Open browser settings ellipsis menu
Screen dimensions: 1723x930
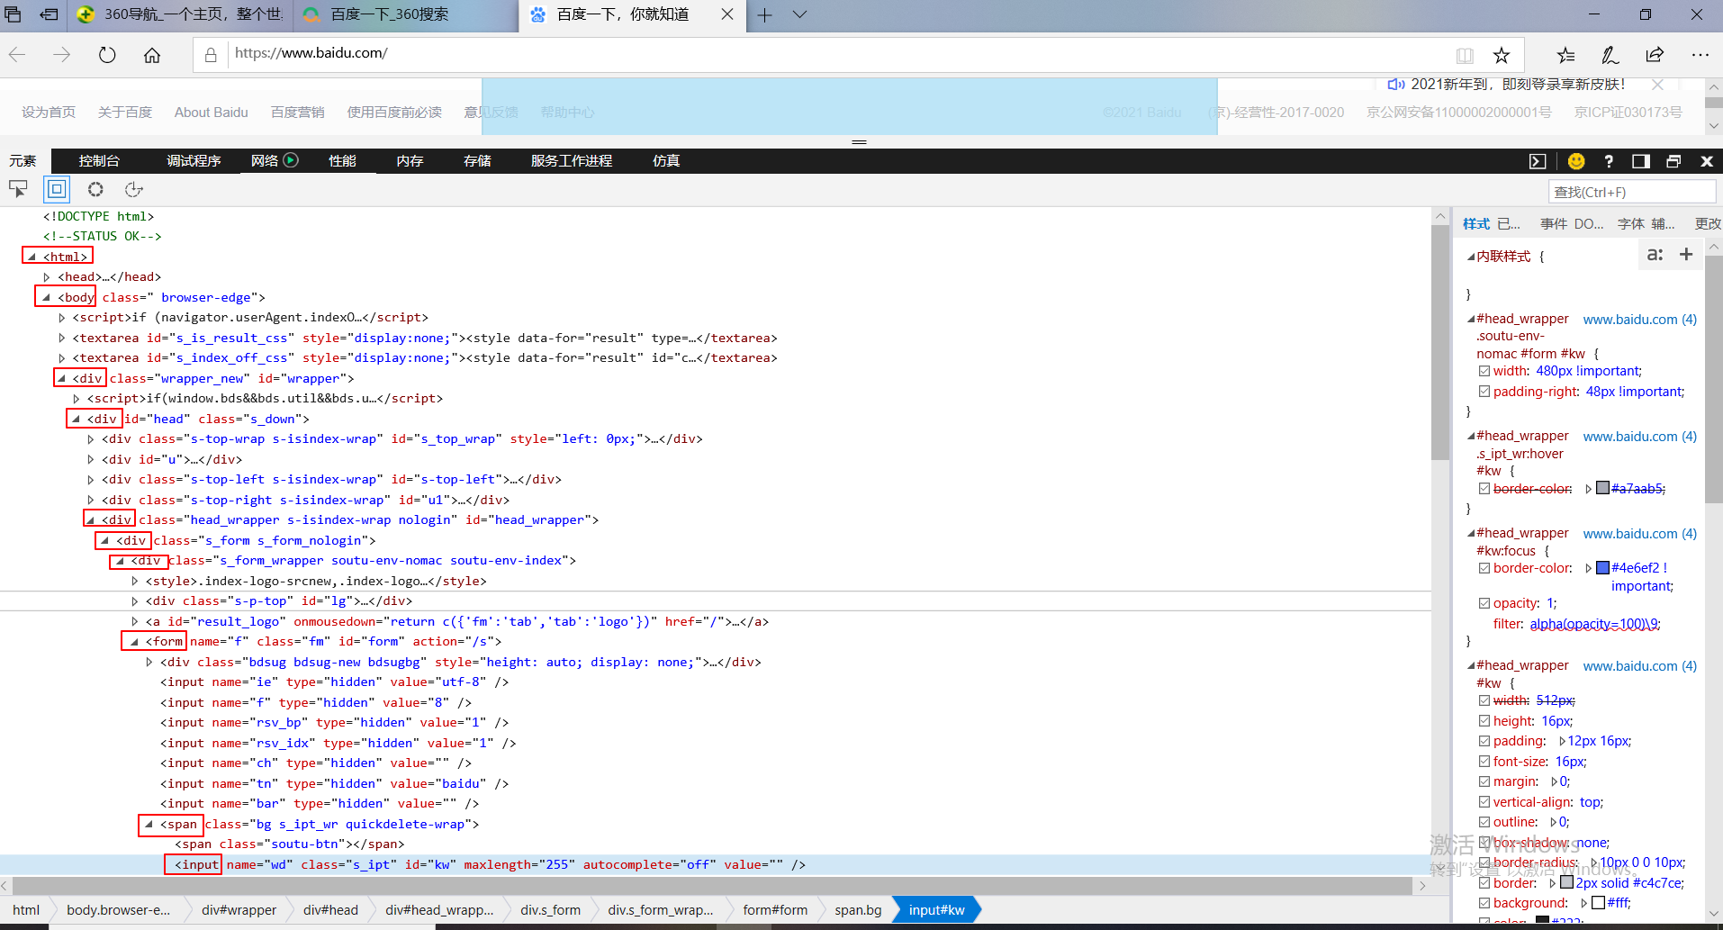pyautogui.click(x=1700, y=55)
